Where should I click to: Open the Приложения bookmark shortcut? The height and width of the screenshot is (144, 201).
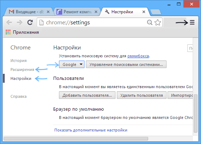click(22, 32)
